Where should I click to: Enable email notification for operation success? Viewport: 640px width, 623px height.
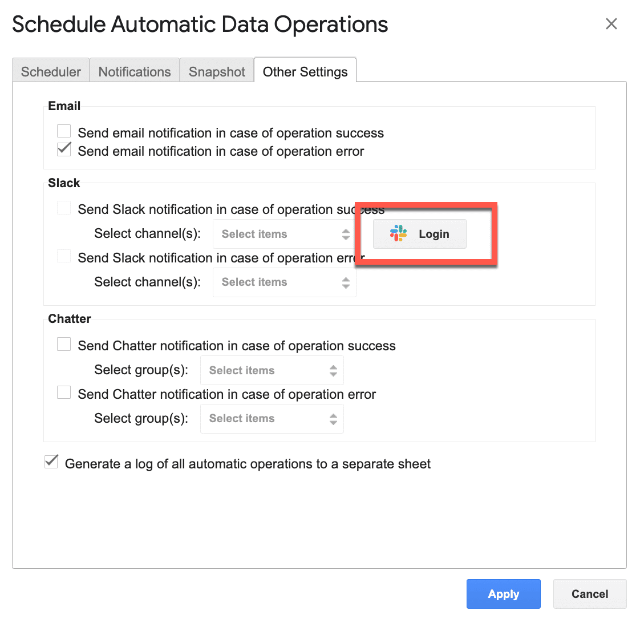point(64,131)
